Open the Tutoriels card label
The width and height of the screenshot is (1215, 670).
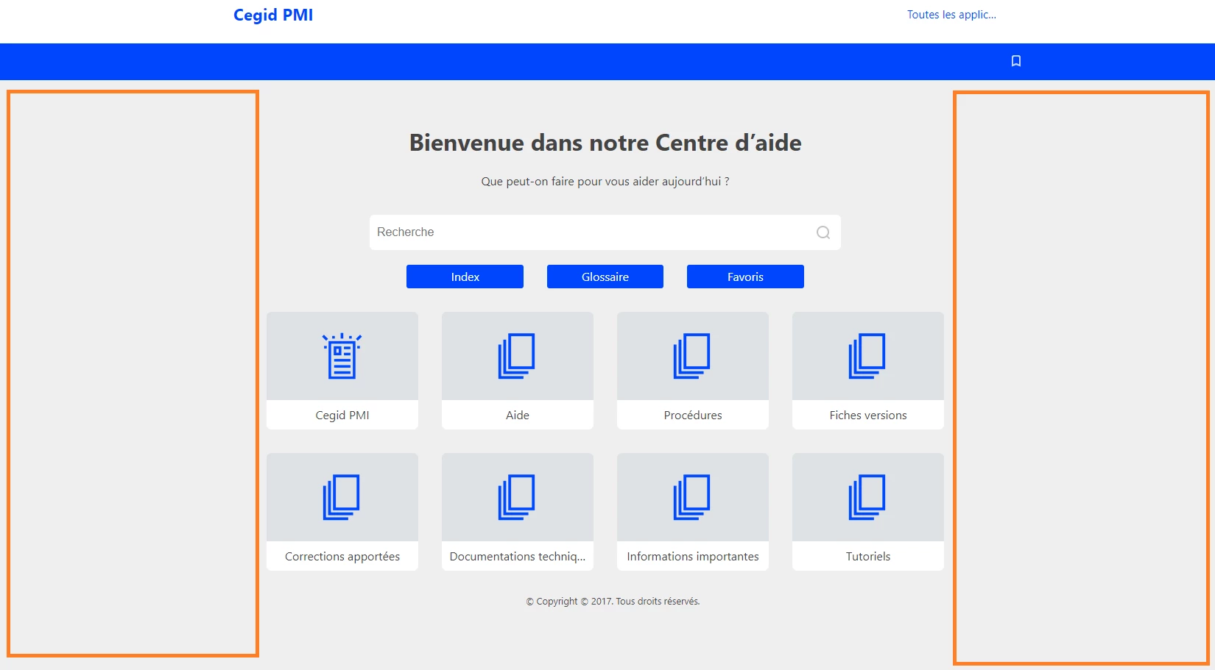point(868,557)
